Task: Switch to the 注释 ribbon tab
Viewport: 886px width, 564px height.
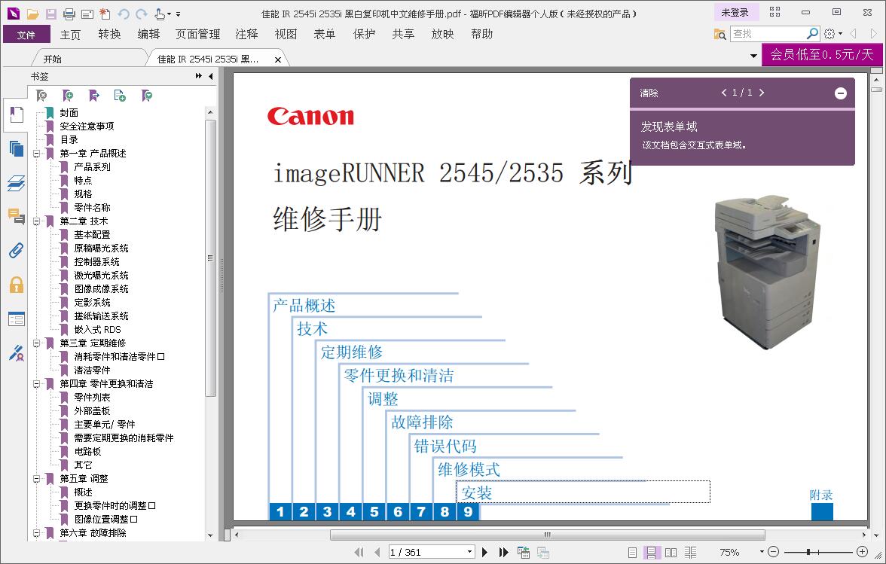Action: click(246, 34)
